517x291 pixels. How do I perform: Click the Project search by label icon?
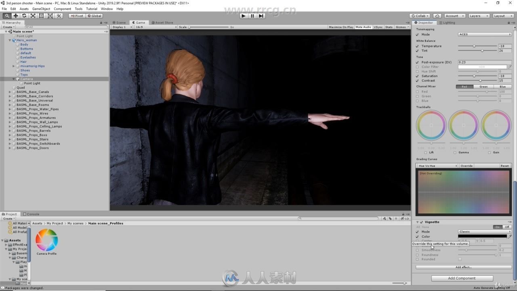pyautogui.click(x=390, y=219)
